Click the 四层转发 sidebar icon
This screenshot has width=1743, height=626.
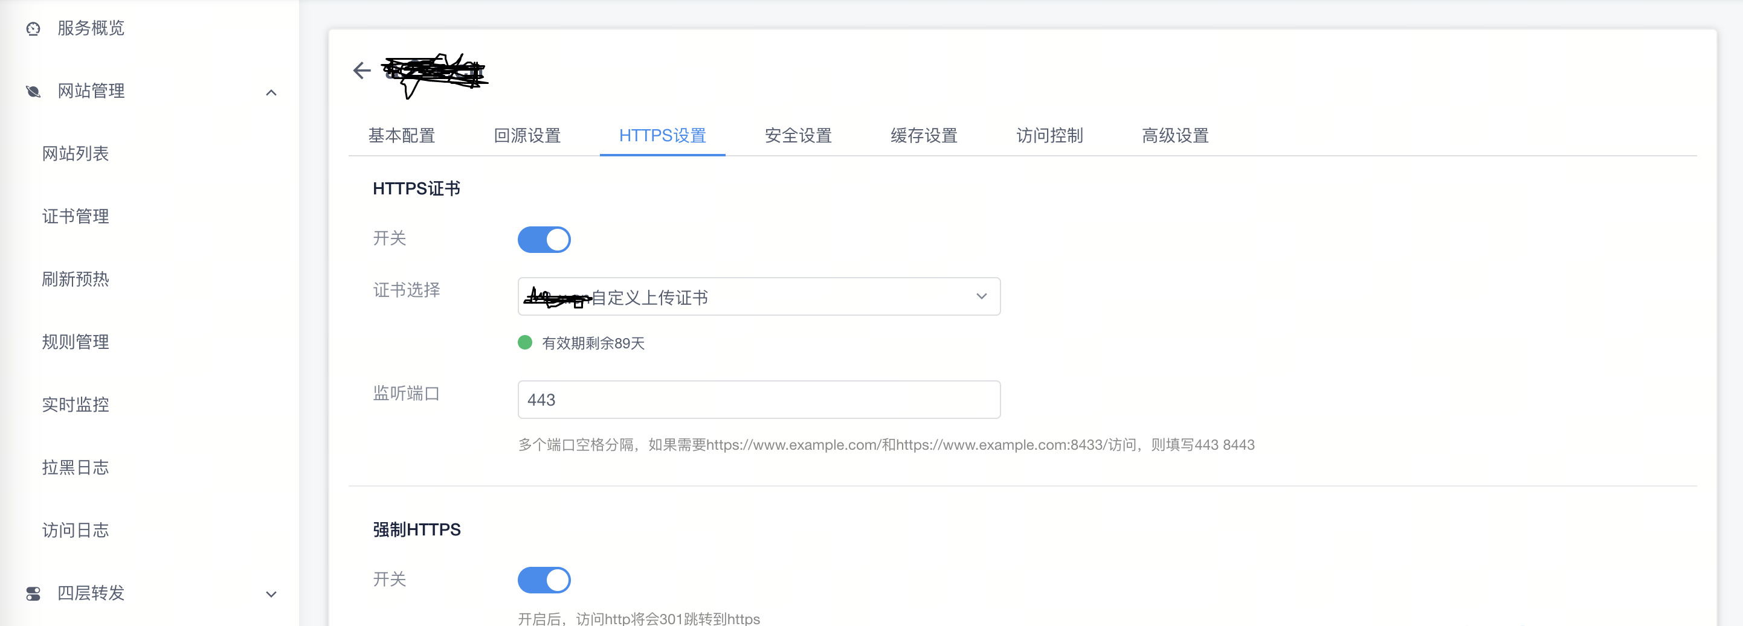33,593
